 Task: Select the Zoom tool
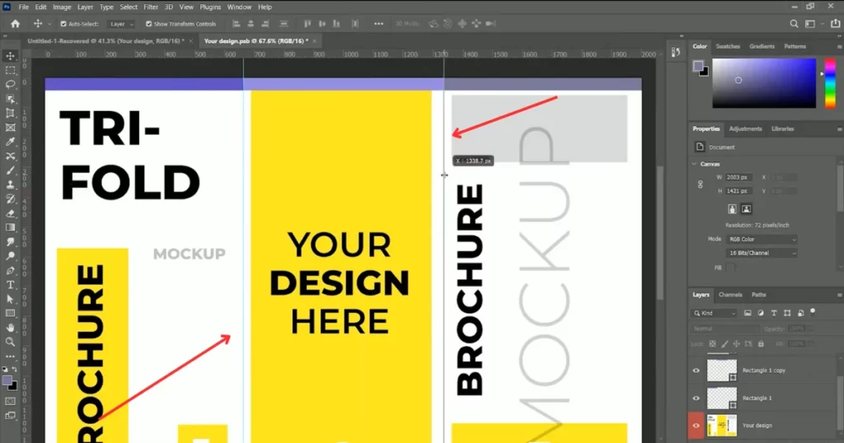click(x=10, y=342)
